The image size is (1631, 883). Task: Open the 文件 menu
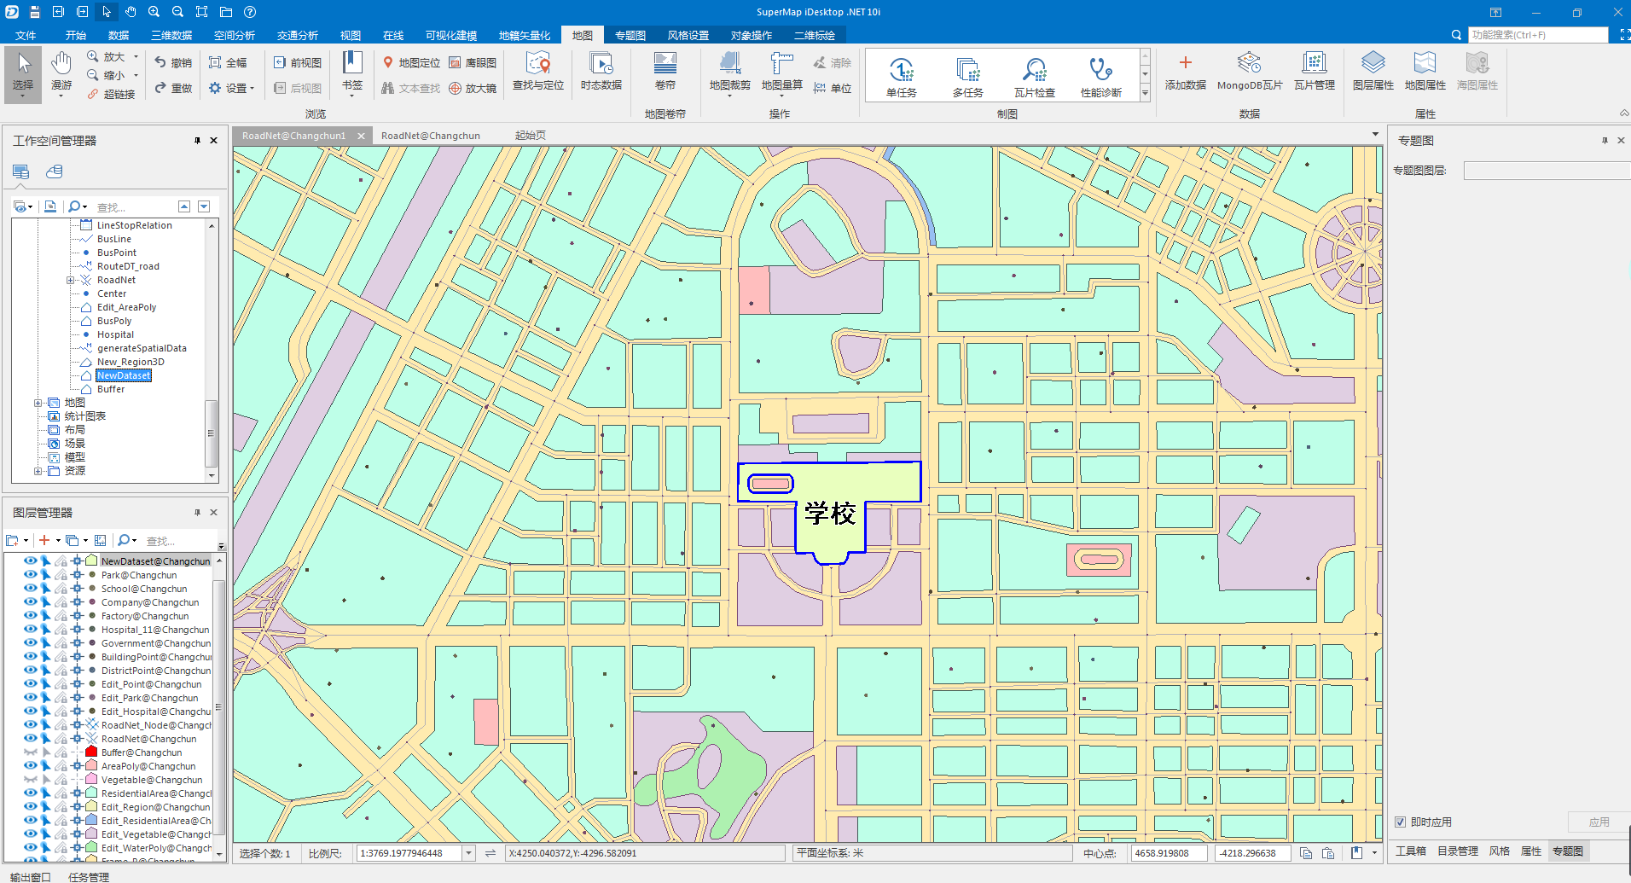point(26,35)
